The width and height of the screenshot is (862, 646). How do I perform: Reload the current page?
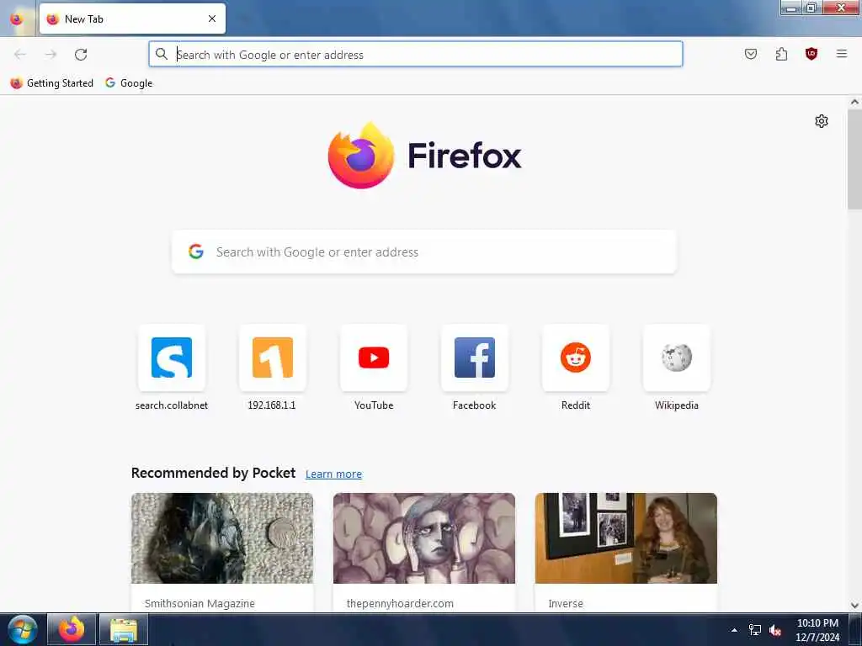(x=81, y=55)
